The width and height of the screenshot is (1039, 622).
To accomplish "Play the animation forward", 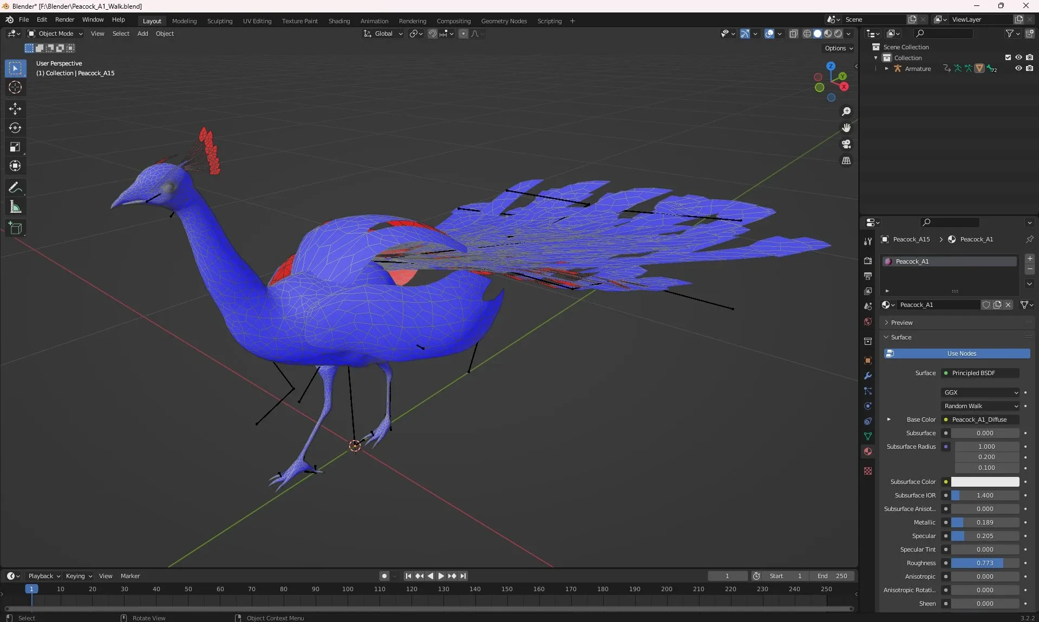I will [x=441, y=576].
